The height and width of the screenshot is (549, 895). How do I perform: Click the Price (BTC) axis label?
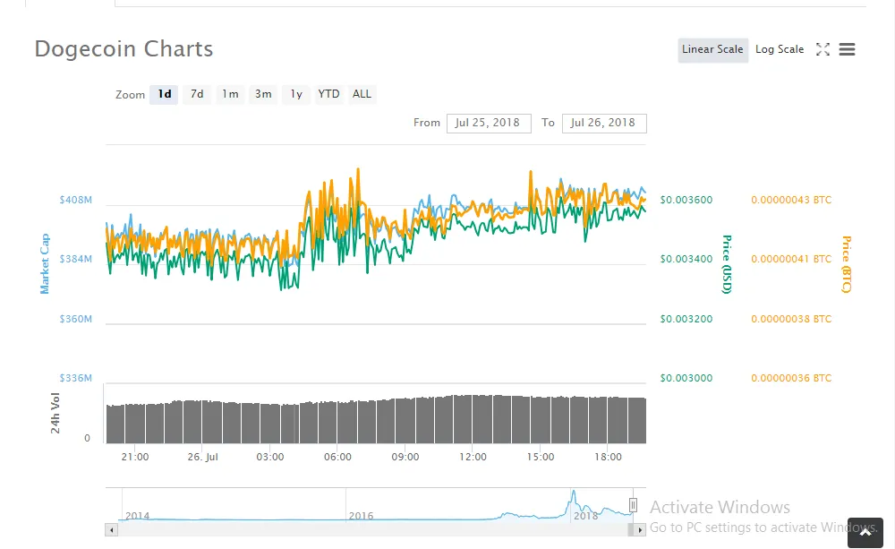[847, 264]
